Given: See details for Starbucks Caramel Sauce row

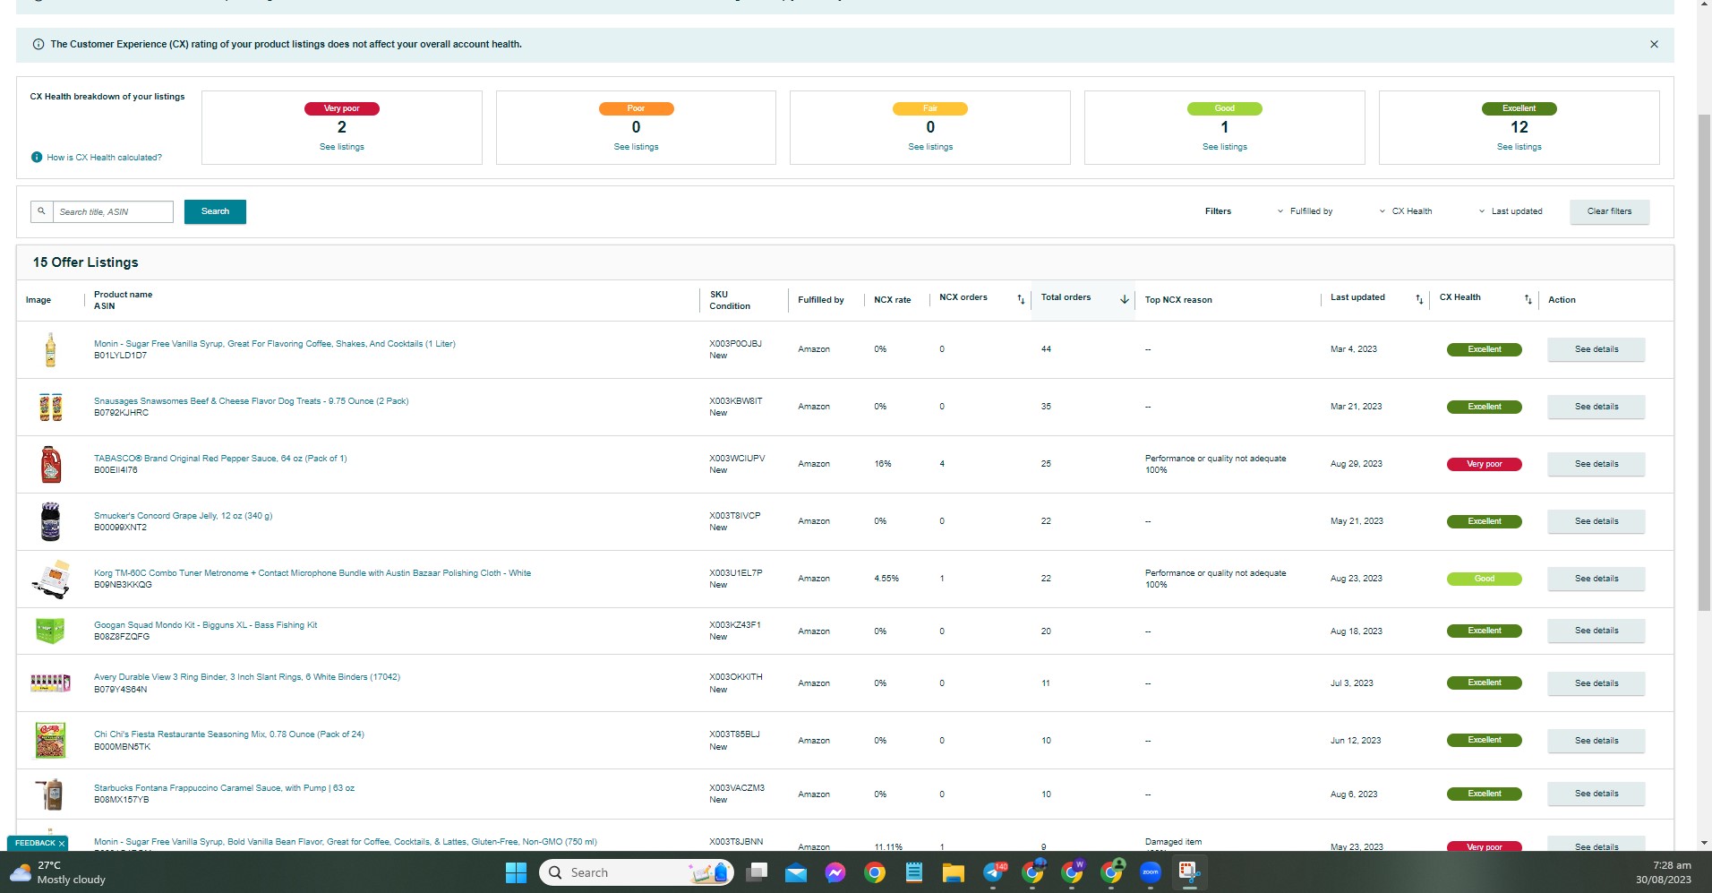Looking at the screenshot, I should click(x=1596, y=794).
